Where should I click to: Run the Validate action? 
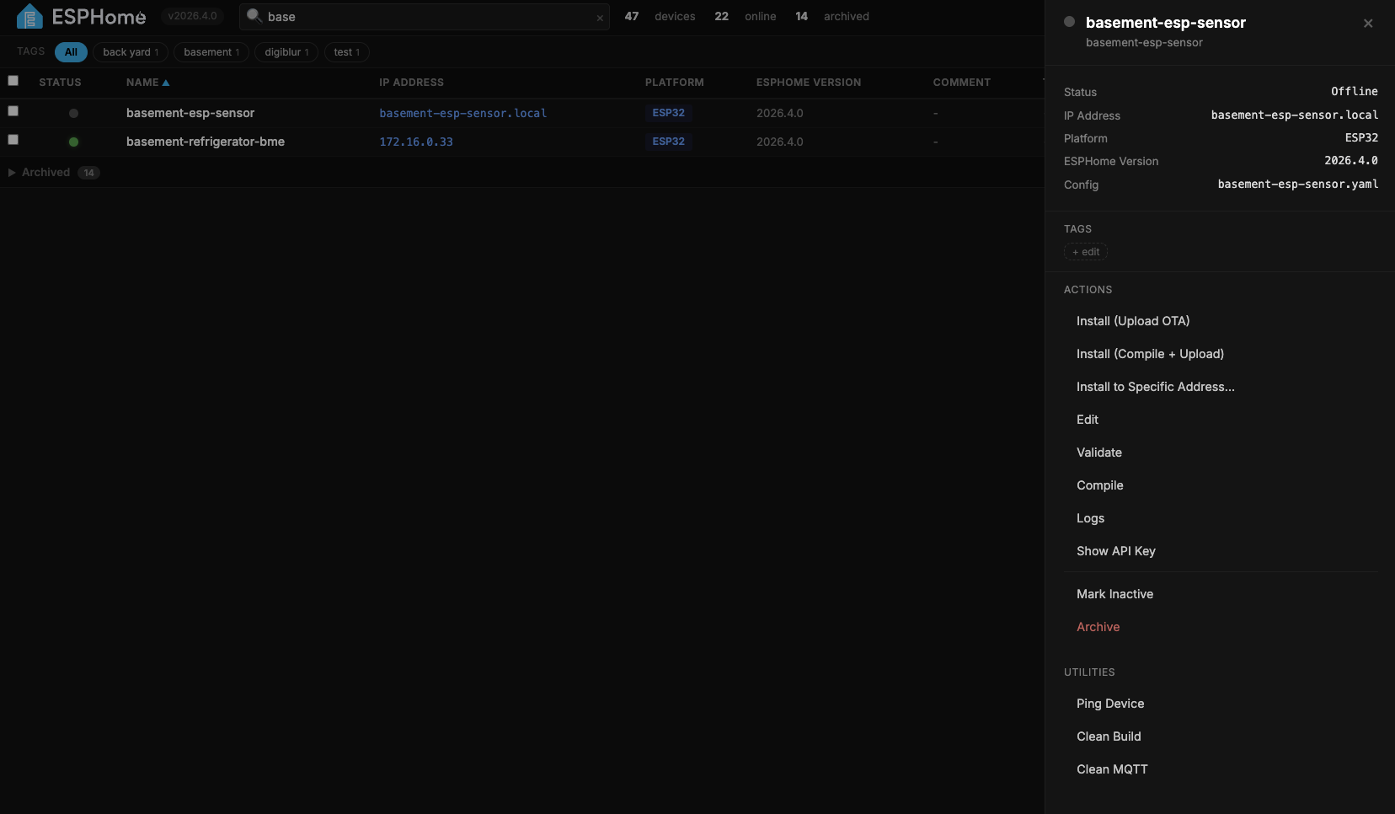1099,453
